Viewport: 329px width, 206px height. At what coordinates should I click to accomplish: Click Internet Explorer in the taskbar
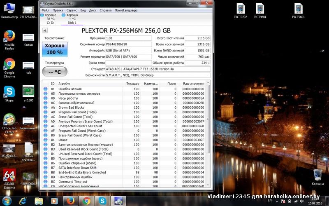coord(23,201)
